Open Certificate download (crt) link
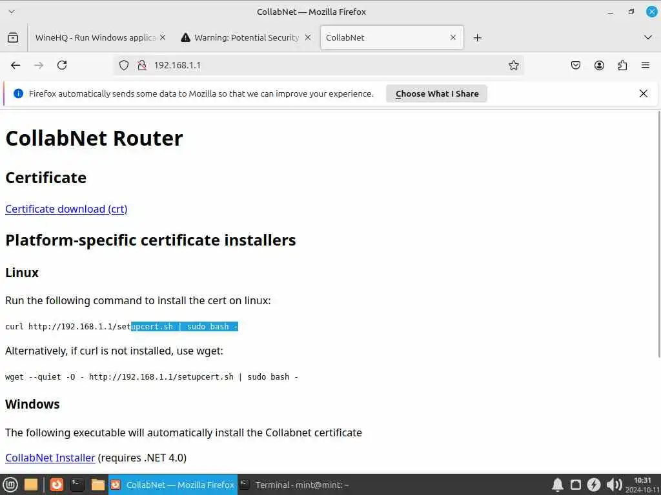661x495 pixels. [x=66, y=209]
